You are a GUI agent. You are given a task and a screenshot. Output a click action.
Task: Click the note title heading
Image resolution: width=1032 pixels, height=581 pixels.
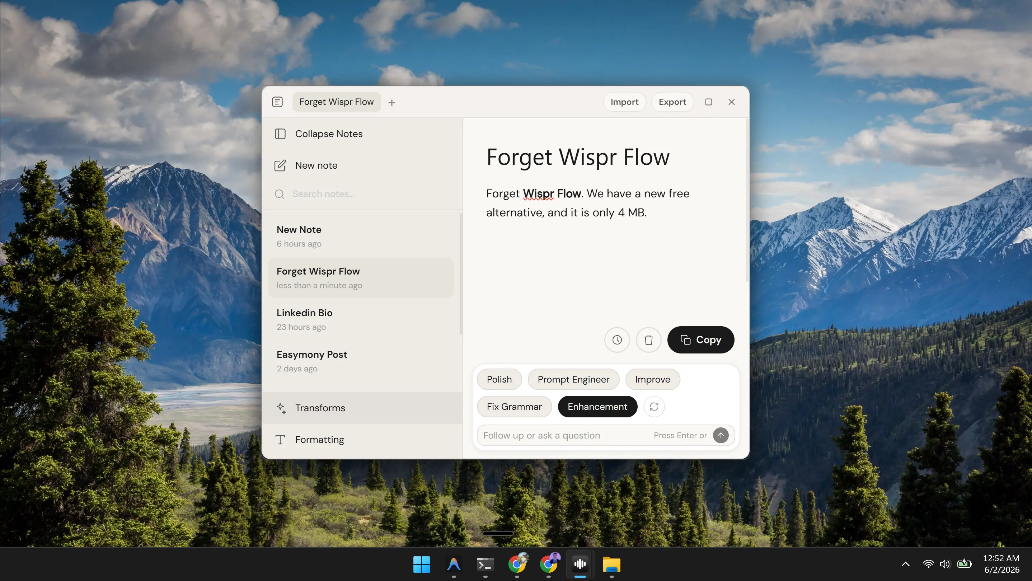point(578,157)
